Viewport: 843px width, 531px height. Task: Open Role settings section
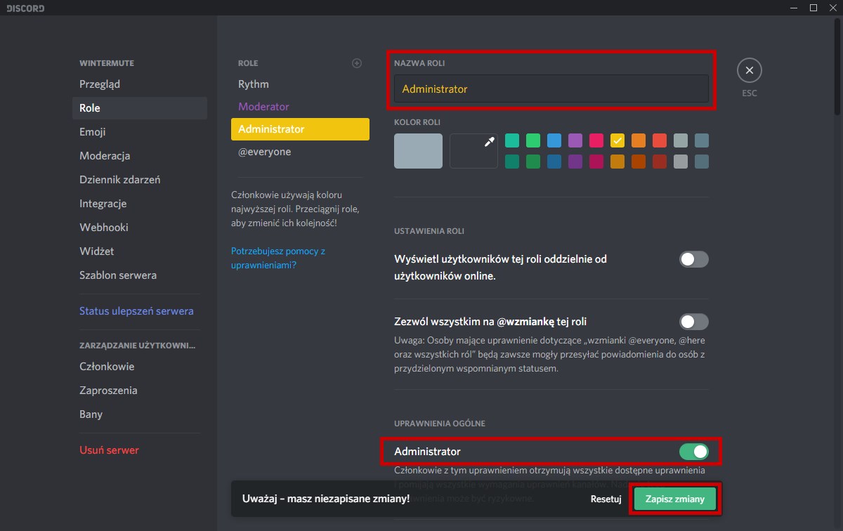pyautogui.click(x=140, y=108)
